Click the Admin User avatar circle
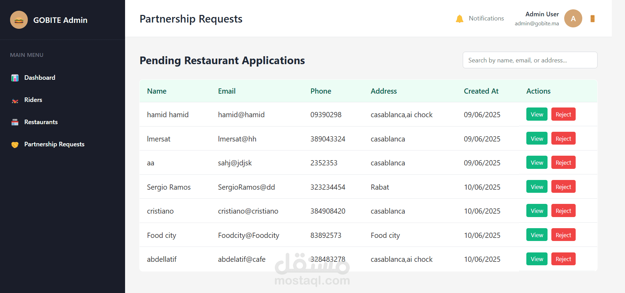Screen dimensions: 625x293 pyautogui.click(x=573, y=18)
